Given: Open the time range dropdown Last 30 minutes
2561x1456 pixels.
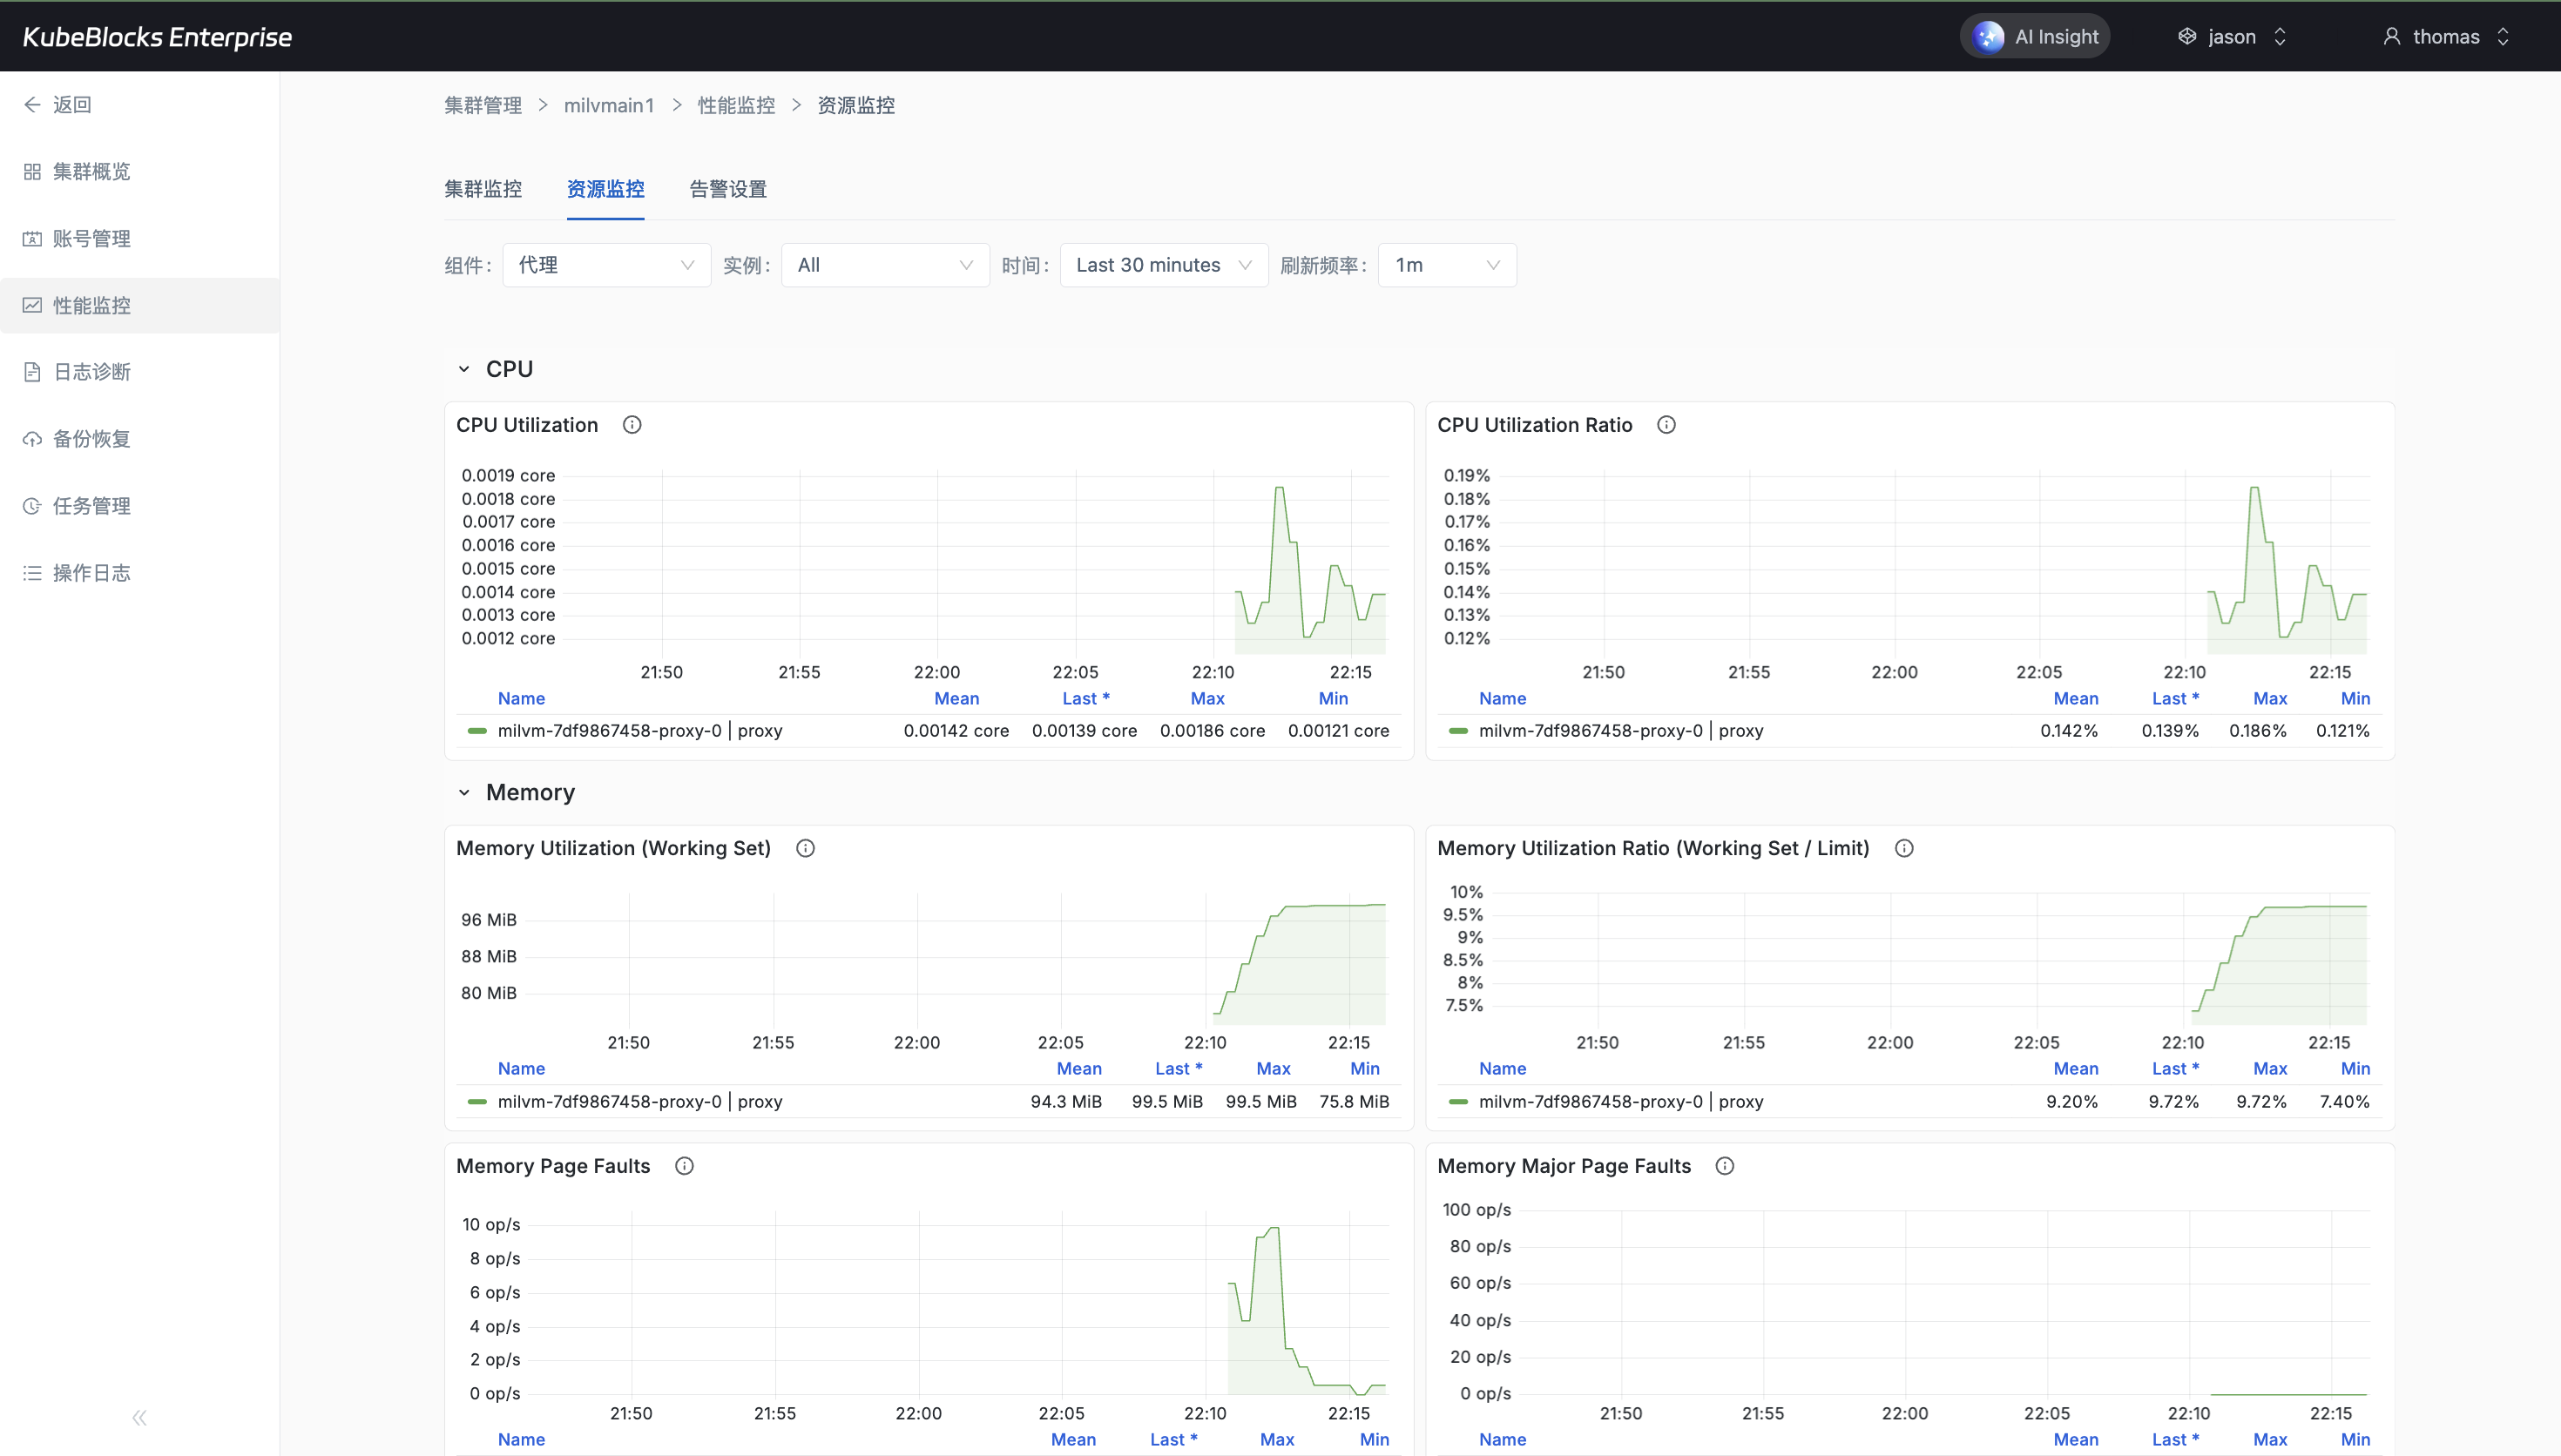Looking at the screenshot, I should pyautogui.click(x=1163, y=265).
